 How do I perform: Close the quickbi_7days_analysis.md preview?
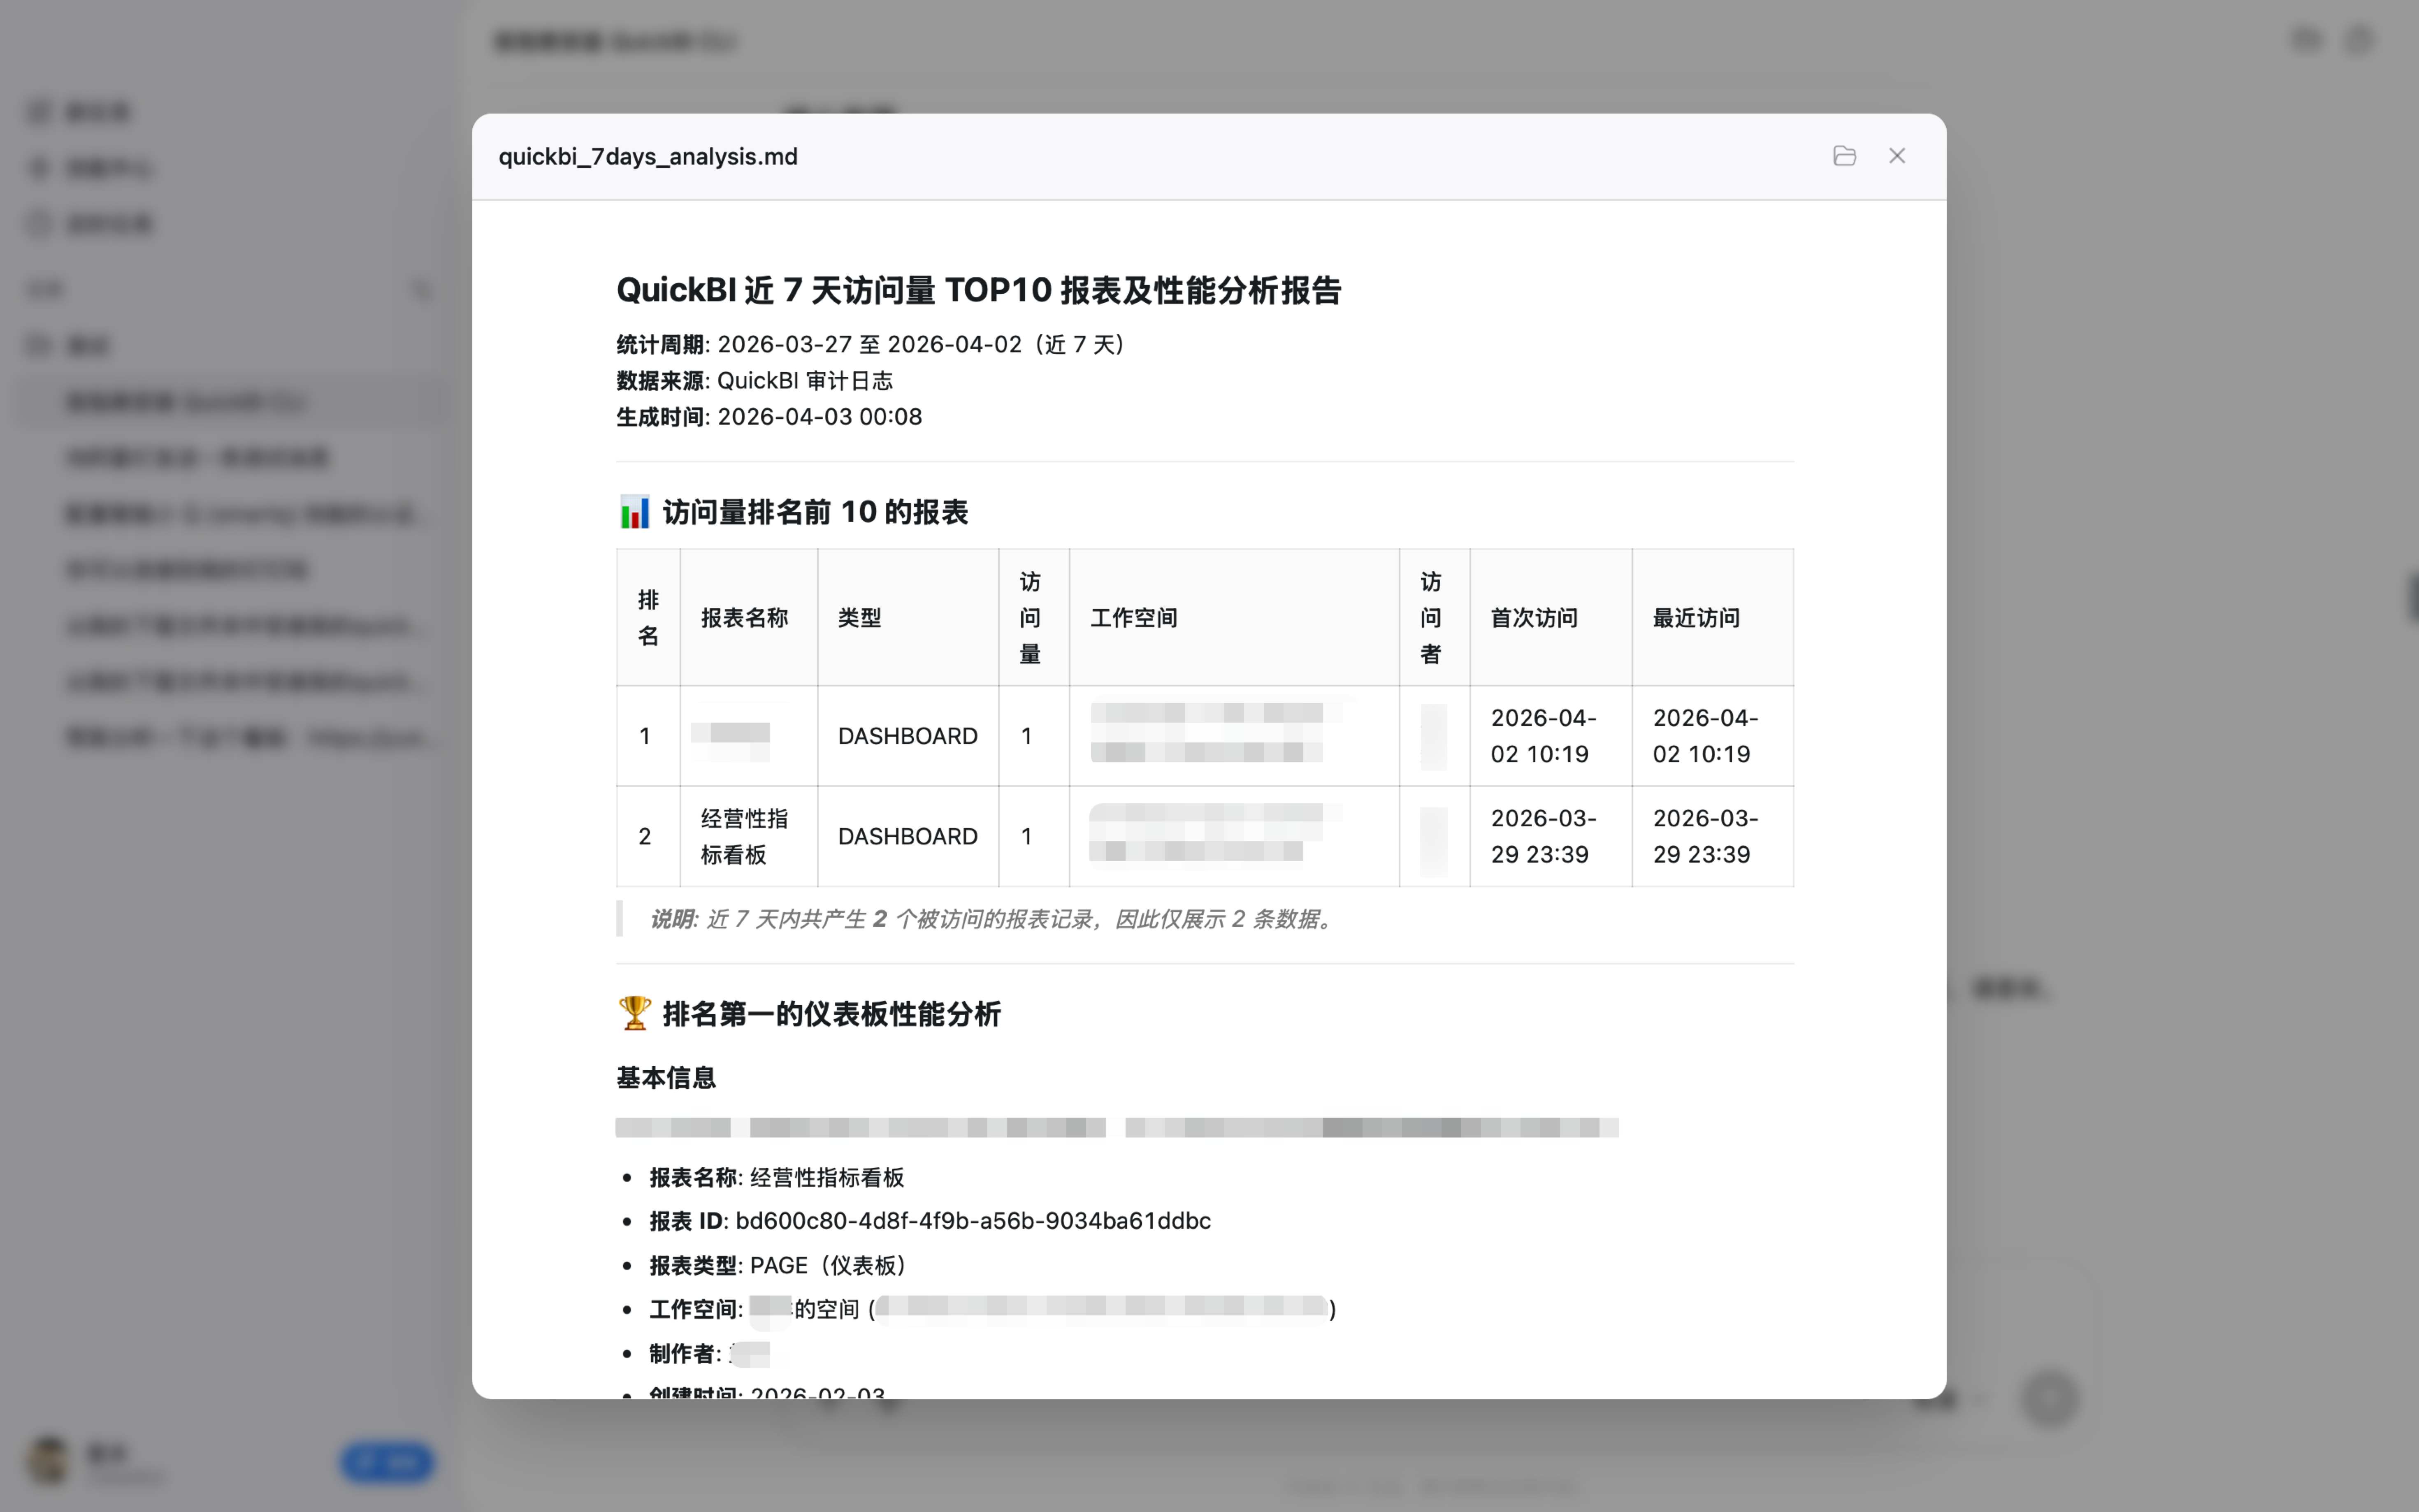pyautogui.click(x=1897, y=156)
